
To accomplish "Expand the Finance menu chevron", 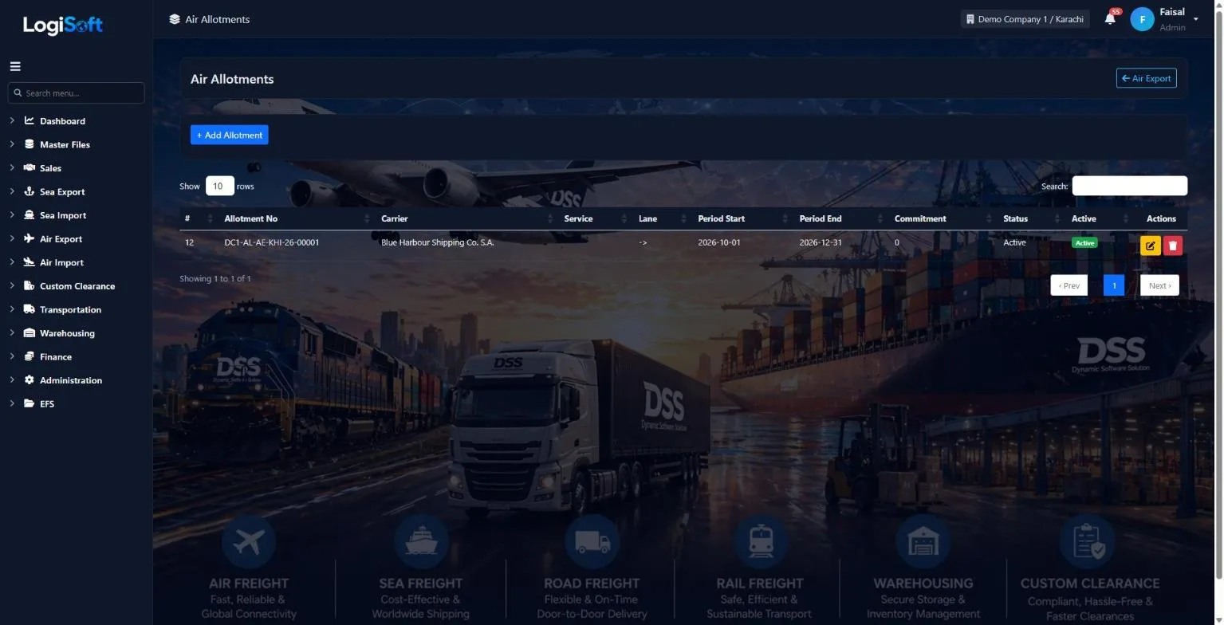I will click(12, 357).
